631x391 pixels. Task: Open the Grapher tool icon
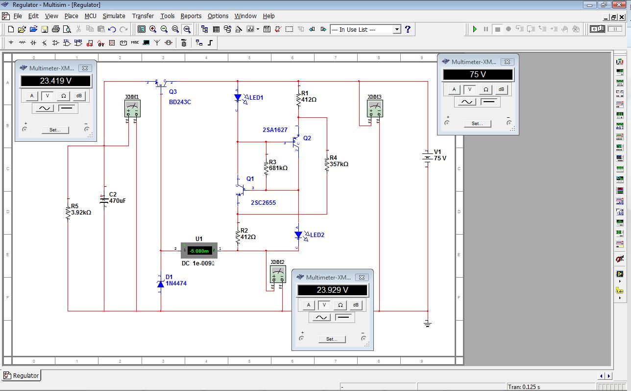(x=250, y=29)
